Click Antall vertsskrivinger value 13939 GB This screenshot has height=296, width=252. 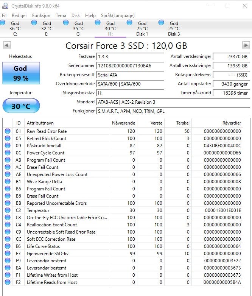[232, 66]
